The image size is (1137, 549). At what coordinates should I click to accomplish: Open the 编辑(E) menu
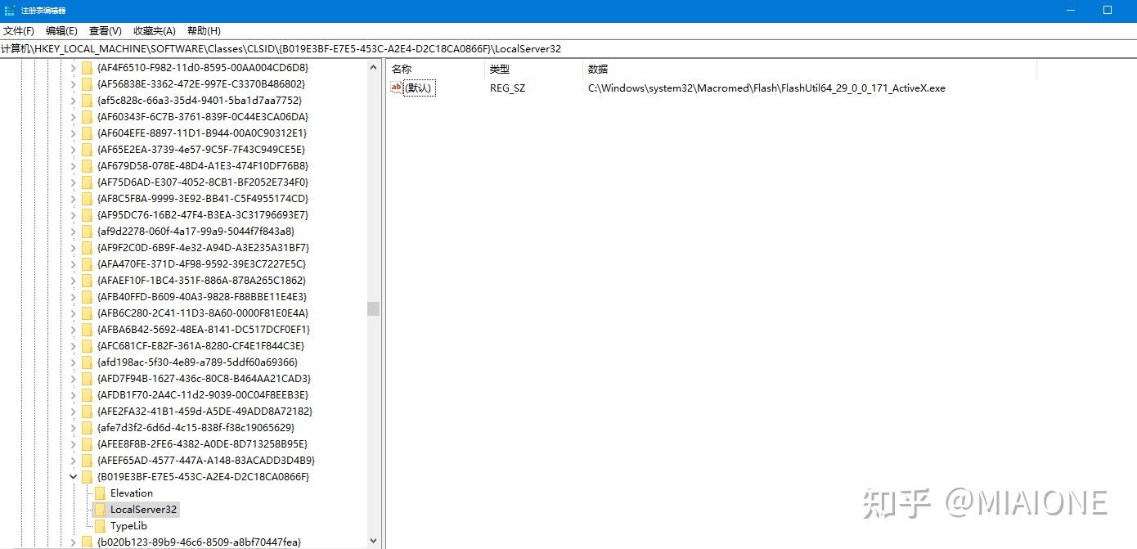point(61,30)
